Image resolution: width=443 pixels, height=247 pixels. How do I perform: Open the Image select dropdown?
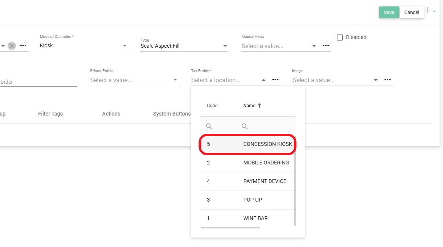tap(375, 80)
